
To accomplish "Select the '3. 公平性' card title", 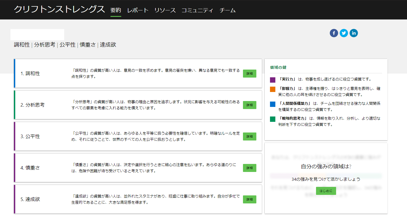I will point(30,136).
